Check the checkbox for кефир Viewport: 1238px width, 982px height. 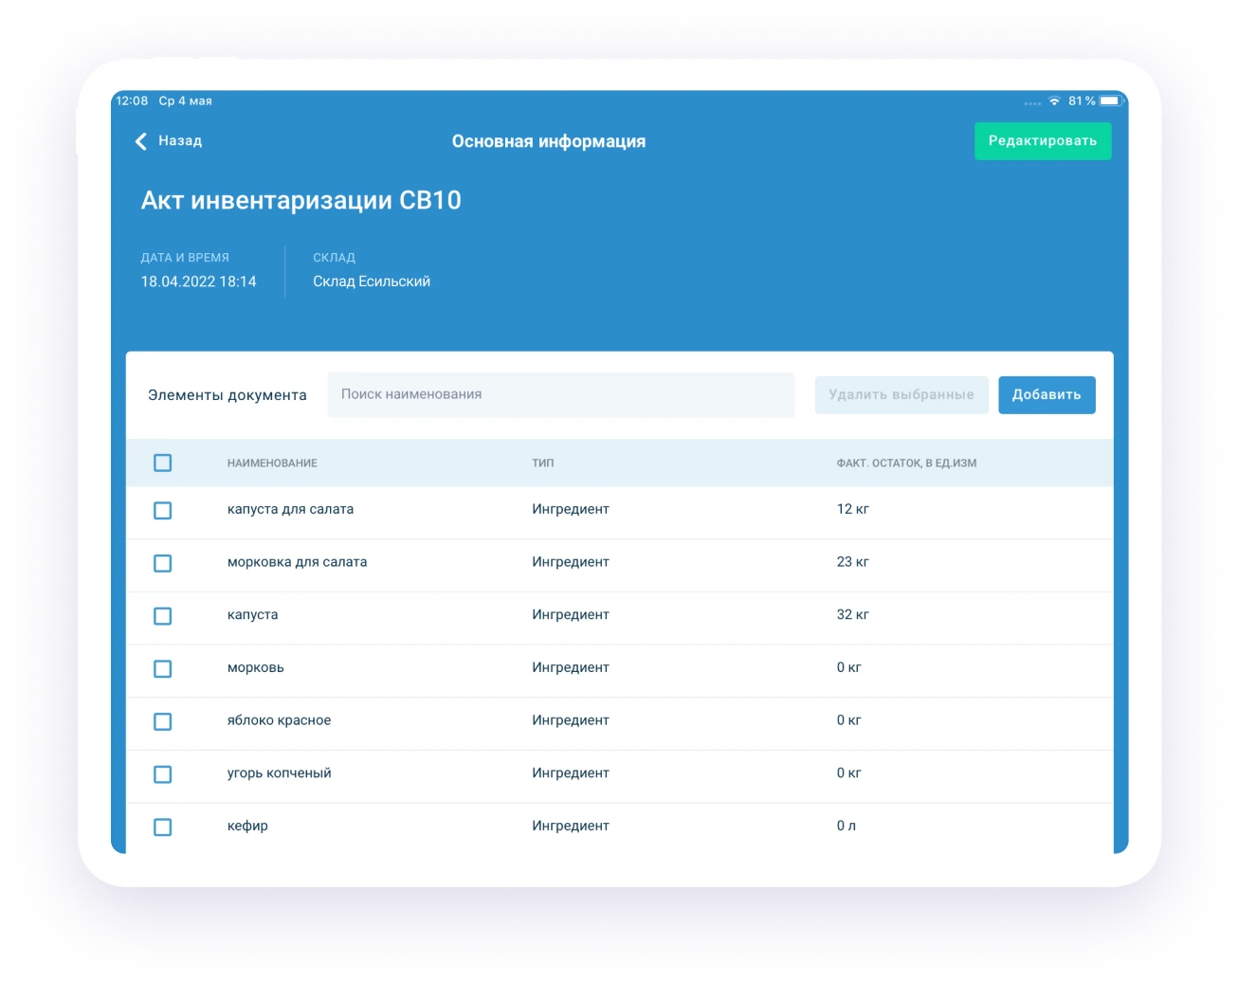162,827
